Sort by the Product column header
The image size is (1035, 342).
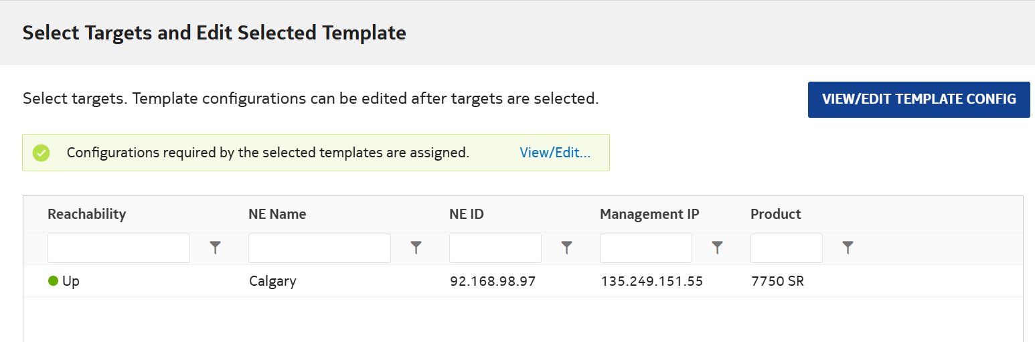pos(775,214)
